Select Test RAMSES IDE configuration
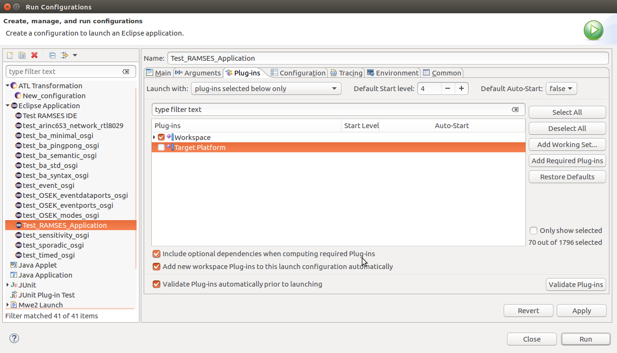617x353 pixels. point(50,116)
